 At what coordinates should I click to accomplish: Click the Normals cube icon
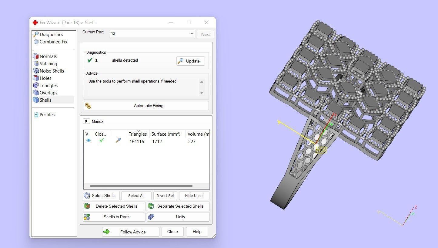pyautogui.click(x=36, y=56)
